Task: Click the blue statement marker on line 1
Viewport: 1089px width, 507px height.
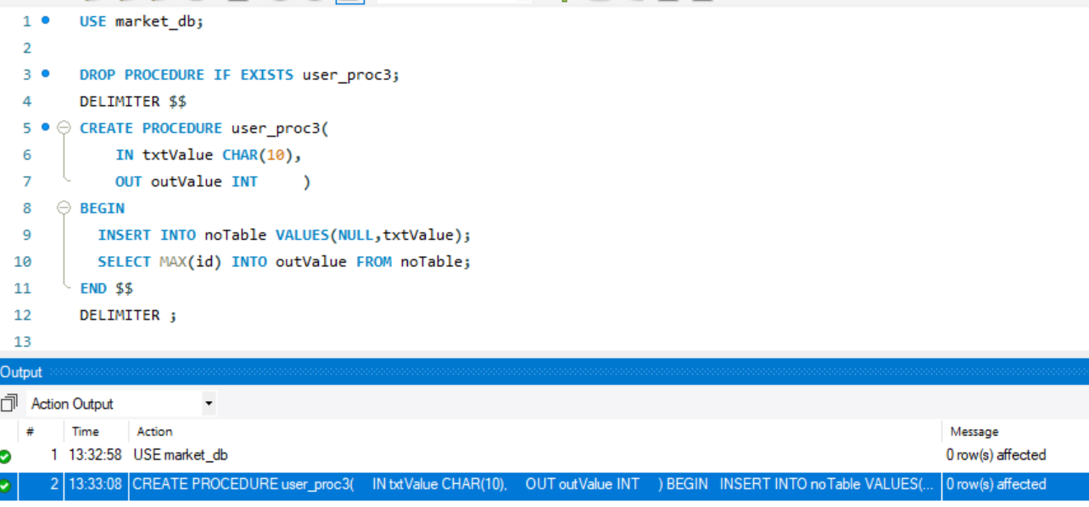Action: coord(45,20)
